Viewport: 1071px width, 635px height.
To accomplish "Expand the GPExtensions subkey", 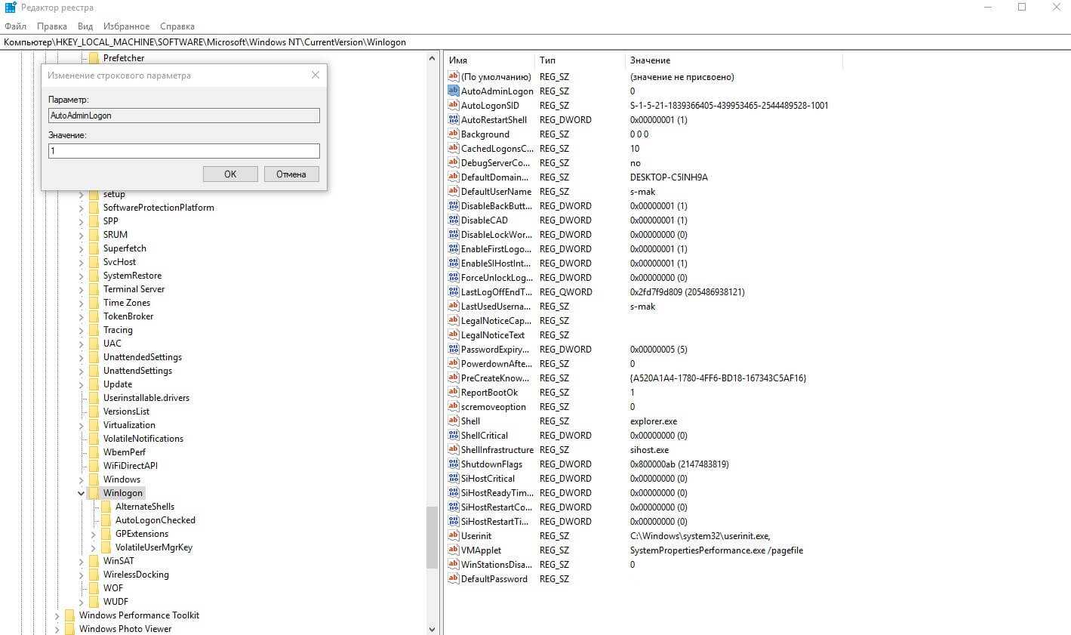I will [x=94, y=534].
